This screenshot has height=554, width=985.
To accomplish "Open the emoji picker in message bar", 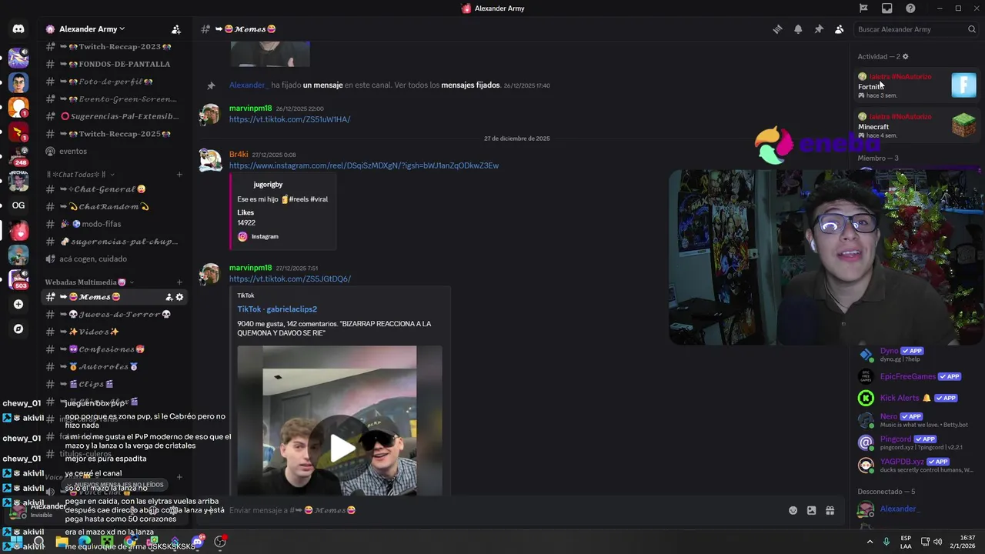I will pos(793,510).
